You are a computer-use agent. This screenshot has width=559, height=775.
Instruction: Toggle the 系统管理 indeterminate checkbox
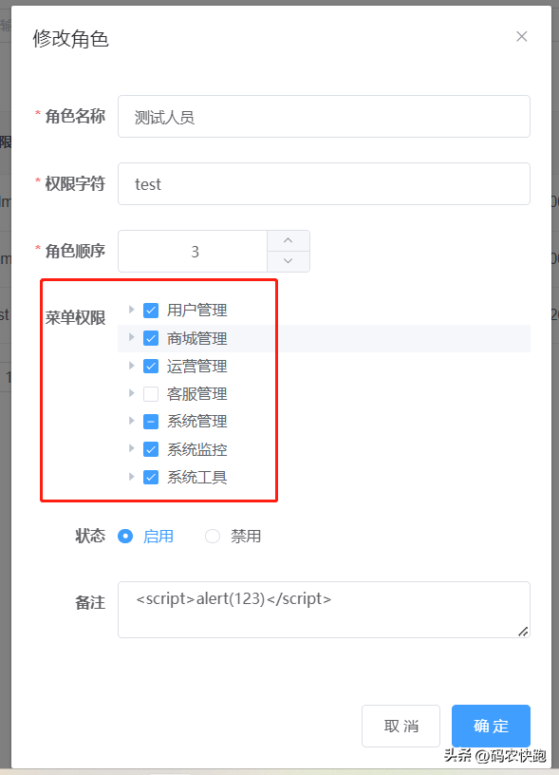151,422
